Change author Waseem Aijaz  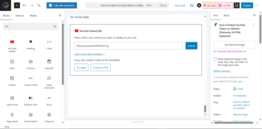pyautogui.click(x=240, y=115)
